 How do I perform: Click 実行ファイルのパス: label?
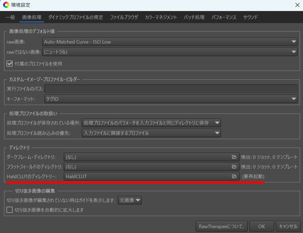[x=25, y=89]
